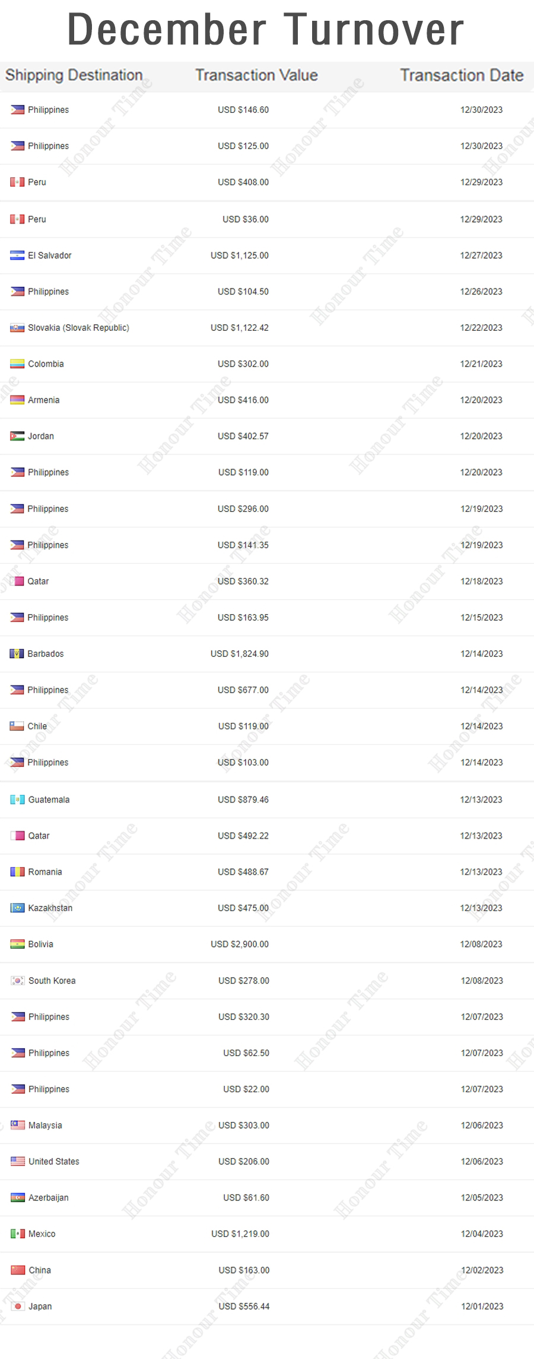Select the Colombia flag icon
The width and height of the screenshot is (534, 1359).
[17, 364]
